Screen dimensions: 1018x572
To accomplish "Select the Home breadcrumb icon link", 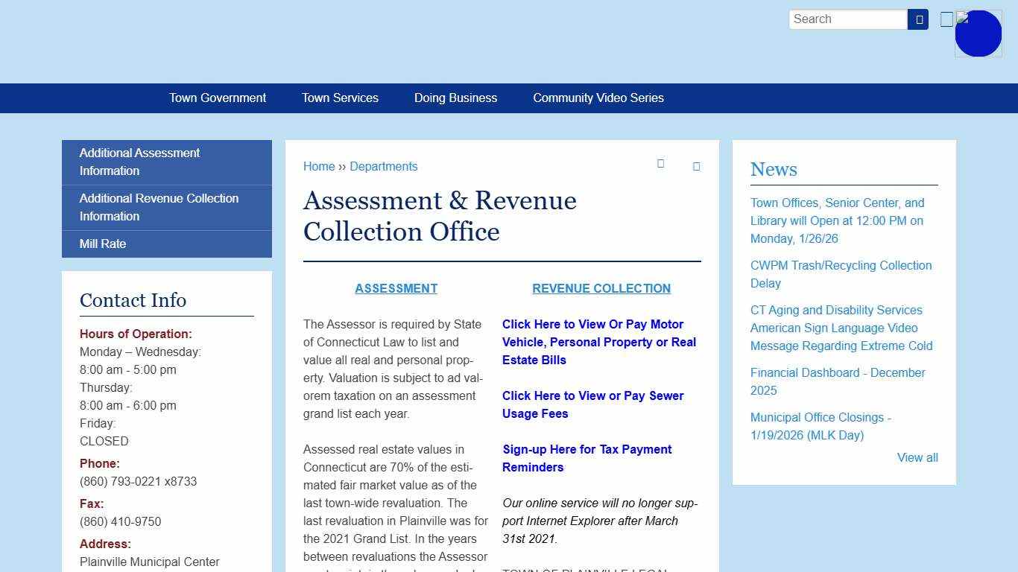I will pos(319,166).
